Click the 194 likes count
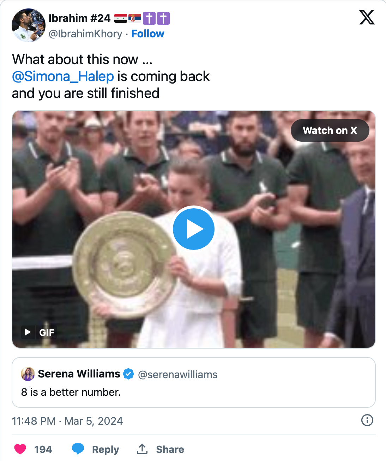 click(x=43, y=449)
